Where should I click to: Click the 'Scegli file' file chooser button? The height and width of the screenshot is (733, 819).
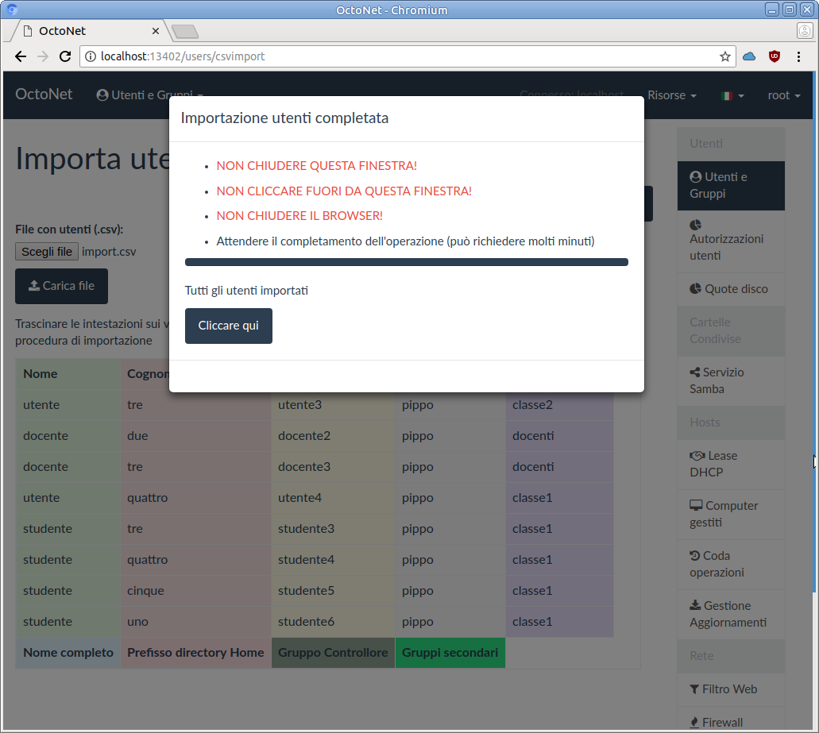[47, 252]
